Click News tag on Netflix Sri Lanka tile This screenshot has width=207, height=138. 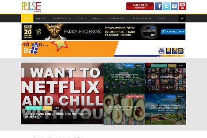181,66
